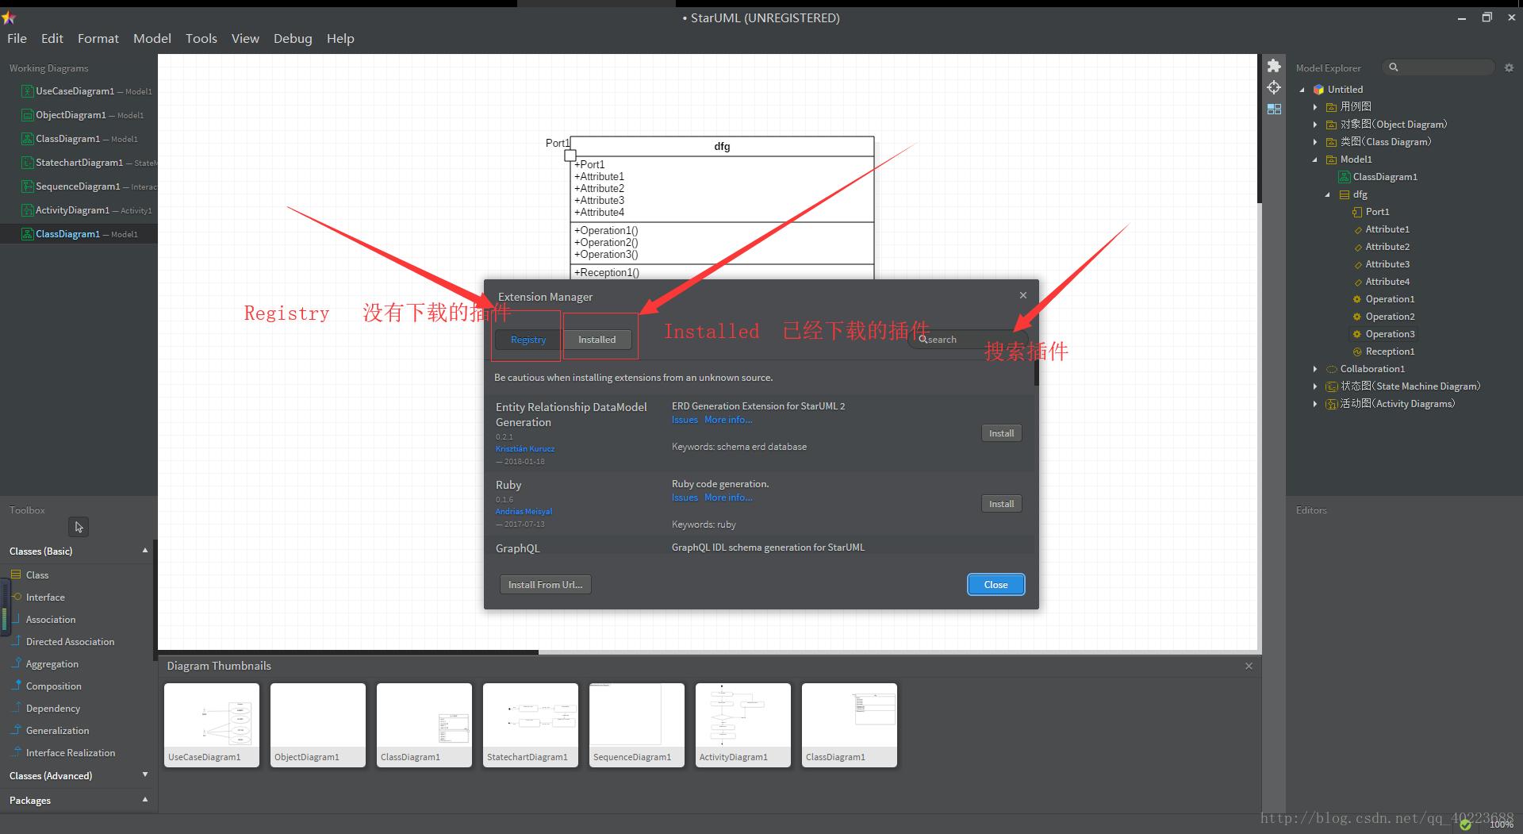
Task: Collapse the Model1 node
Action: (x=1315, y=159)
